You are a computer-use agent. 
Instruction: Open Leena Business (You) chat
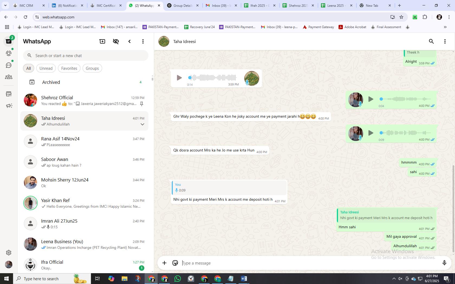84,244
